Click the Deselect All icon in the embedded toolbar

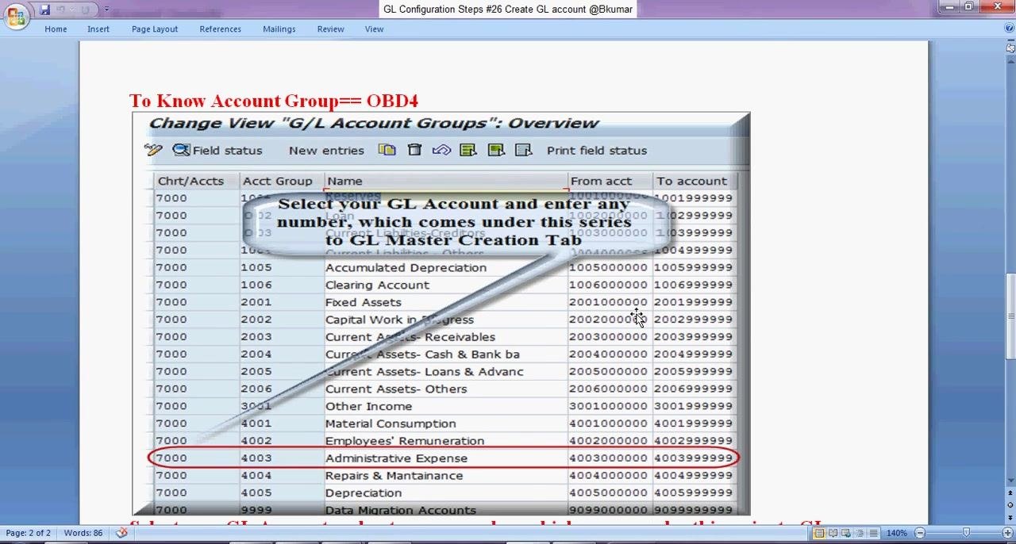[x=523, y=150]
